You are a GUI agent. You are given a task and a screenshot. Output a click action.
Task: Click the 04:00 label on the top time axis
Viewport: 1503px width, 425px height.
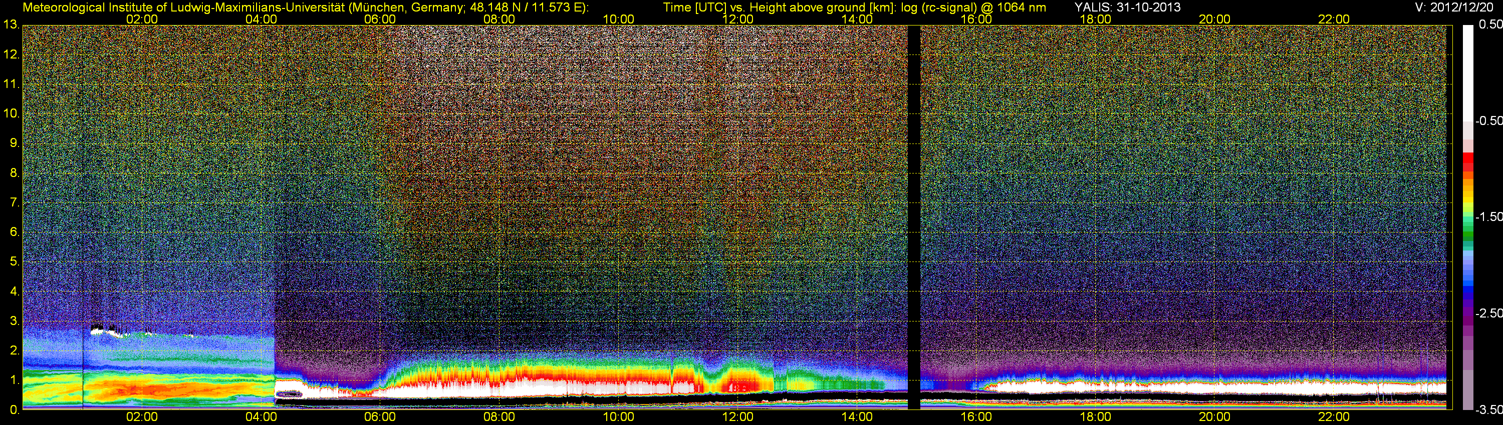261,19
